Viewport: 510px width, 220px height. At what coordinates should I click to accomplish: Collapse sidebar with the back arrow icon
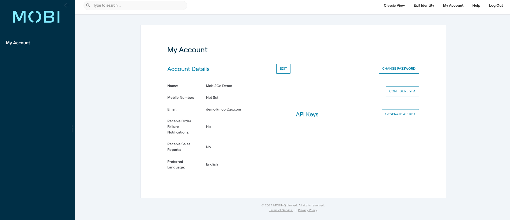coord(67,5)
